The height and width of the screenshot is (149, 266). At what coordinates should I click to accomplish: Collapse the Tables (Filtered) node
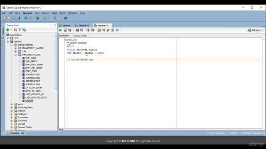12,45
